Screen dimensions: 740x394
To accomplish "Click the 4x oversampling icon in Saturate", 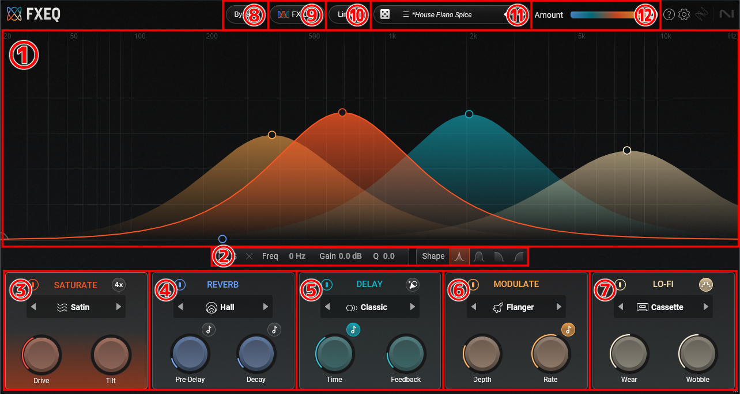I will pyautogui.click(x=118, y=284).
